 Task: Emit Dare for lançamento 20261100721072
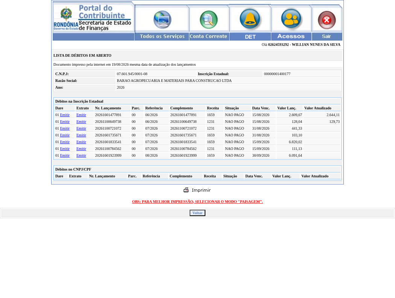(65, 129)
